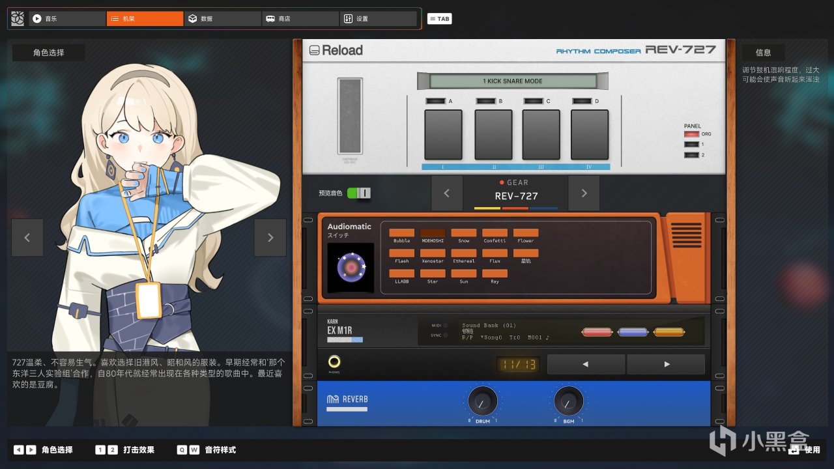Choose the Confetti hit effect
The width and height of the screenshot is (834, 469).
pos(495,233)
